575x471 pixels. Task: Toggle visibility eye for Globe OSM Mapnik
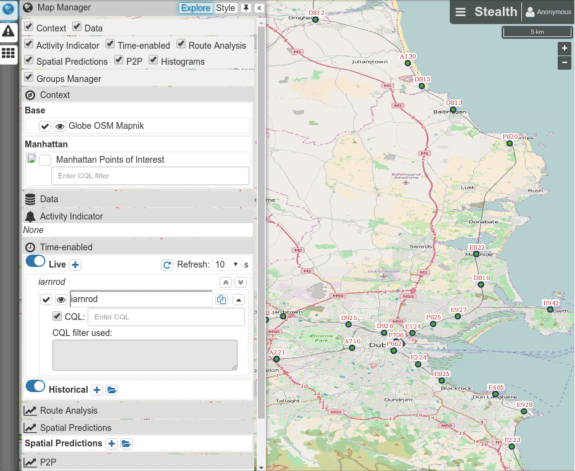tap(60, 126)
